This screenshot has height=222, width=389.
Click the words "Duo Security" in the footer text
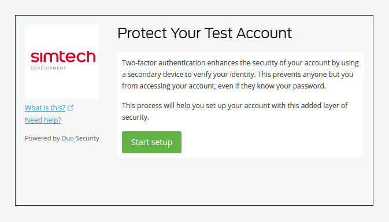click(x=80, y=138)
